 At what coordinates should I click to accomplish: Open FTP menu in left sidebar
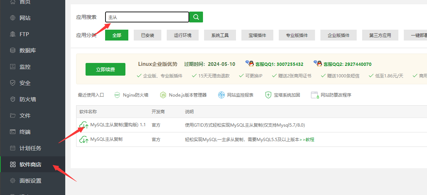coord(33,34)
